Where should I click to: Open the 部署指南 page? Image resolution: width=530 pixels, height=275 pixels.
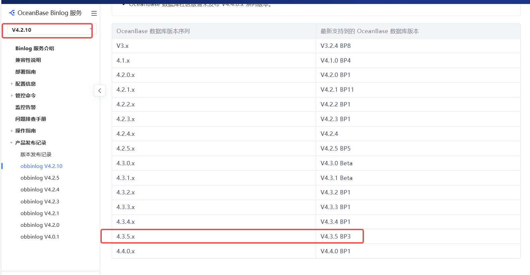click(25, 72)
